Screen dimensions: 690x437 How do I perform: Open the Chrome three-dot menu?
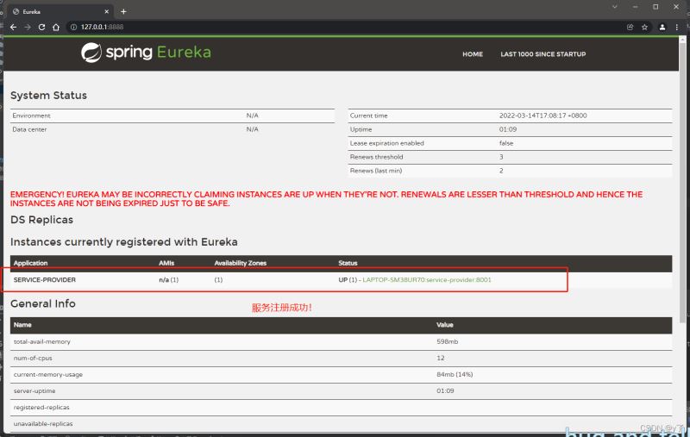(677, 27)
